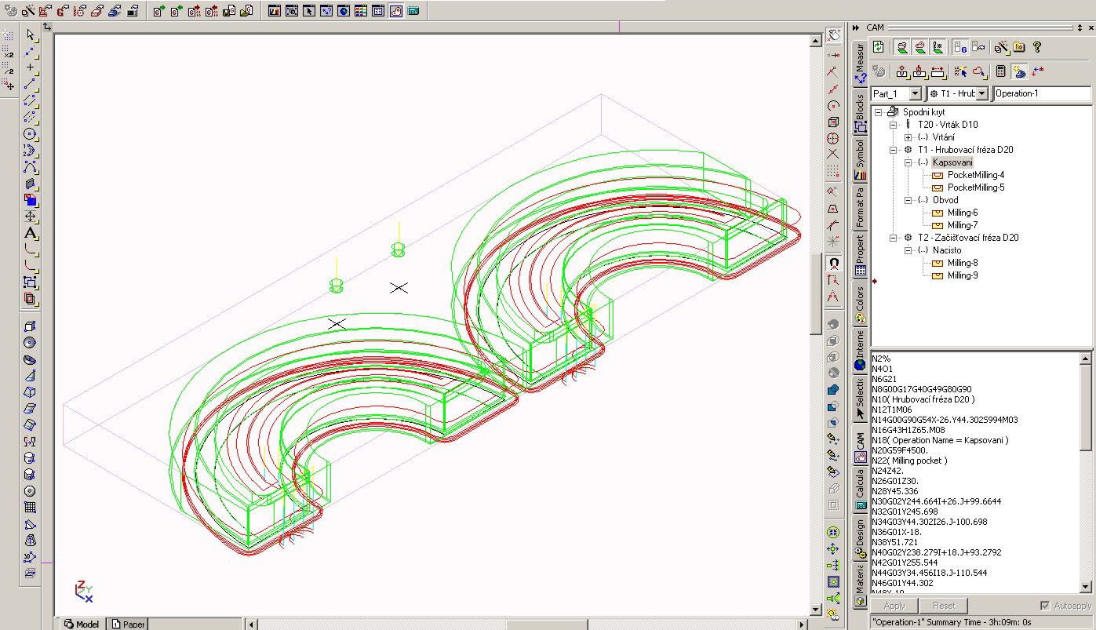
Task: Collapse the Spodni kryt tree node
Action: click(x=879, y=112)
